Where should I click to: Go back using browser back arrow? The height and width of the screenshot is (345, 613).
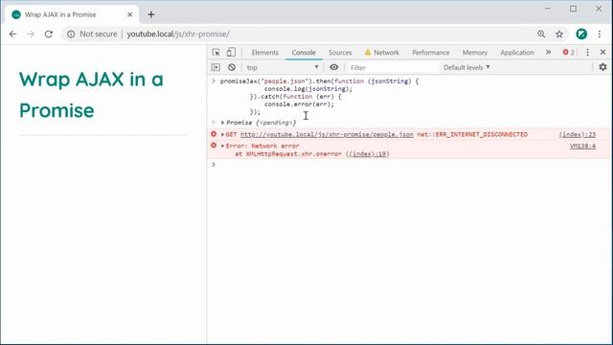point(12,34)
